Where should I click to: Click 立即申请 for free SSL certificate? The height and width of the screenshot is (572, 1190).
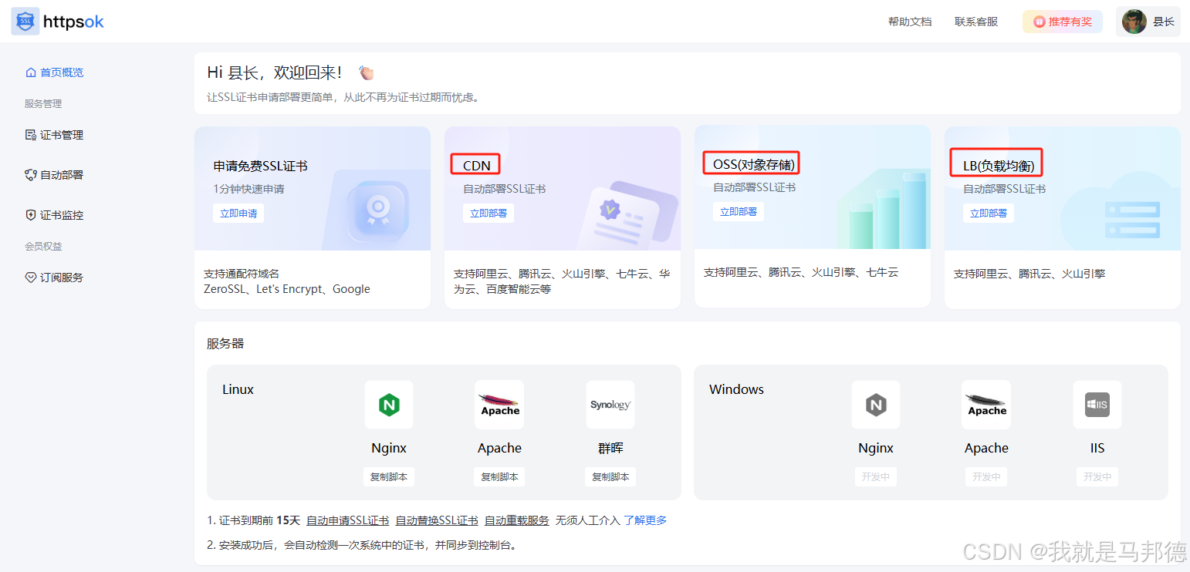tap(238, 213)
